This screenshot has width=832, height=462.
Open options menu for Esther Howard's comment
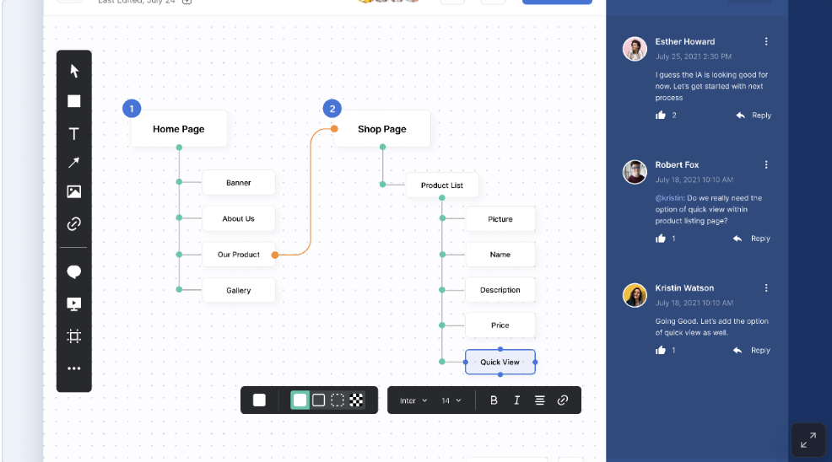tap(766, 41)
